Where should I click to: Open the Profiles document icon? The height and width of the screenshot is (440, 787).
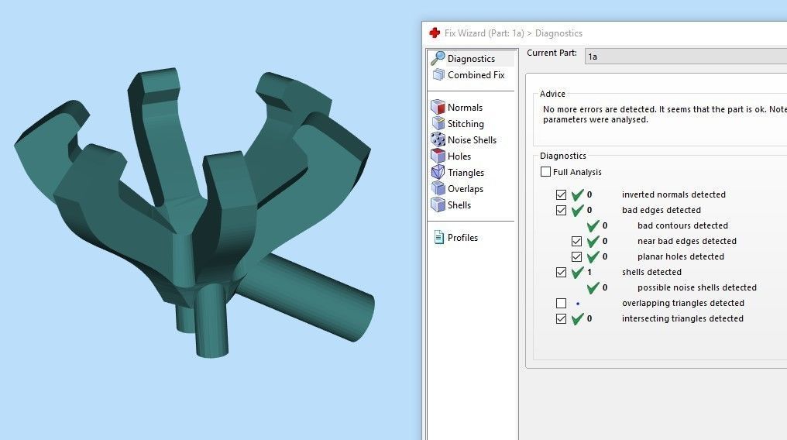point(438,237)
